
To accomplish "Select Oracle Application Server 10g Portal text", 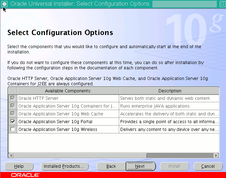I will tap(55, 122).
